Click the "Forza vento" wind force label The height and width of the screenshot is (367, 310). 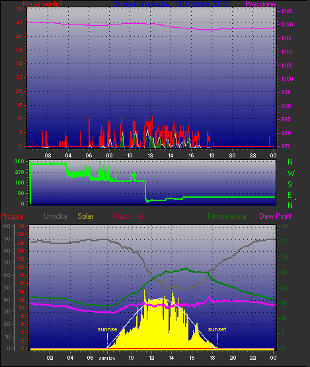coord(42,4)
